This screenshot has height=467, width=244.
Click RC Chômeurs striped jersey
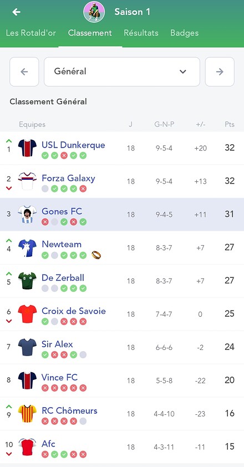point(27,413)
